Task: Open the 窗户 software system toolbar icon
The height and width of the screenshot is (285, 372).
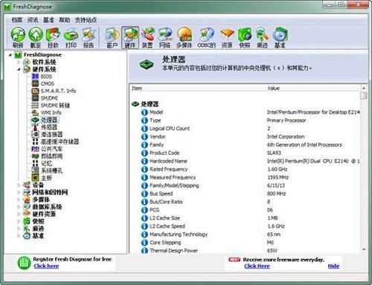Action: coord(112,37)
